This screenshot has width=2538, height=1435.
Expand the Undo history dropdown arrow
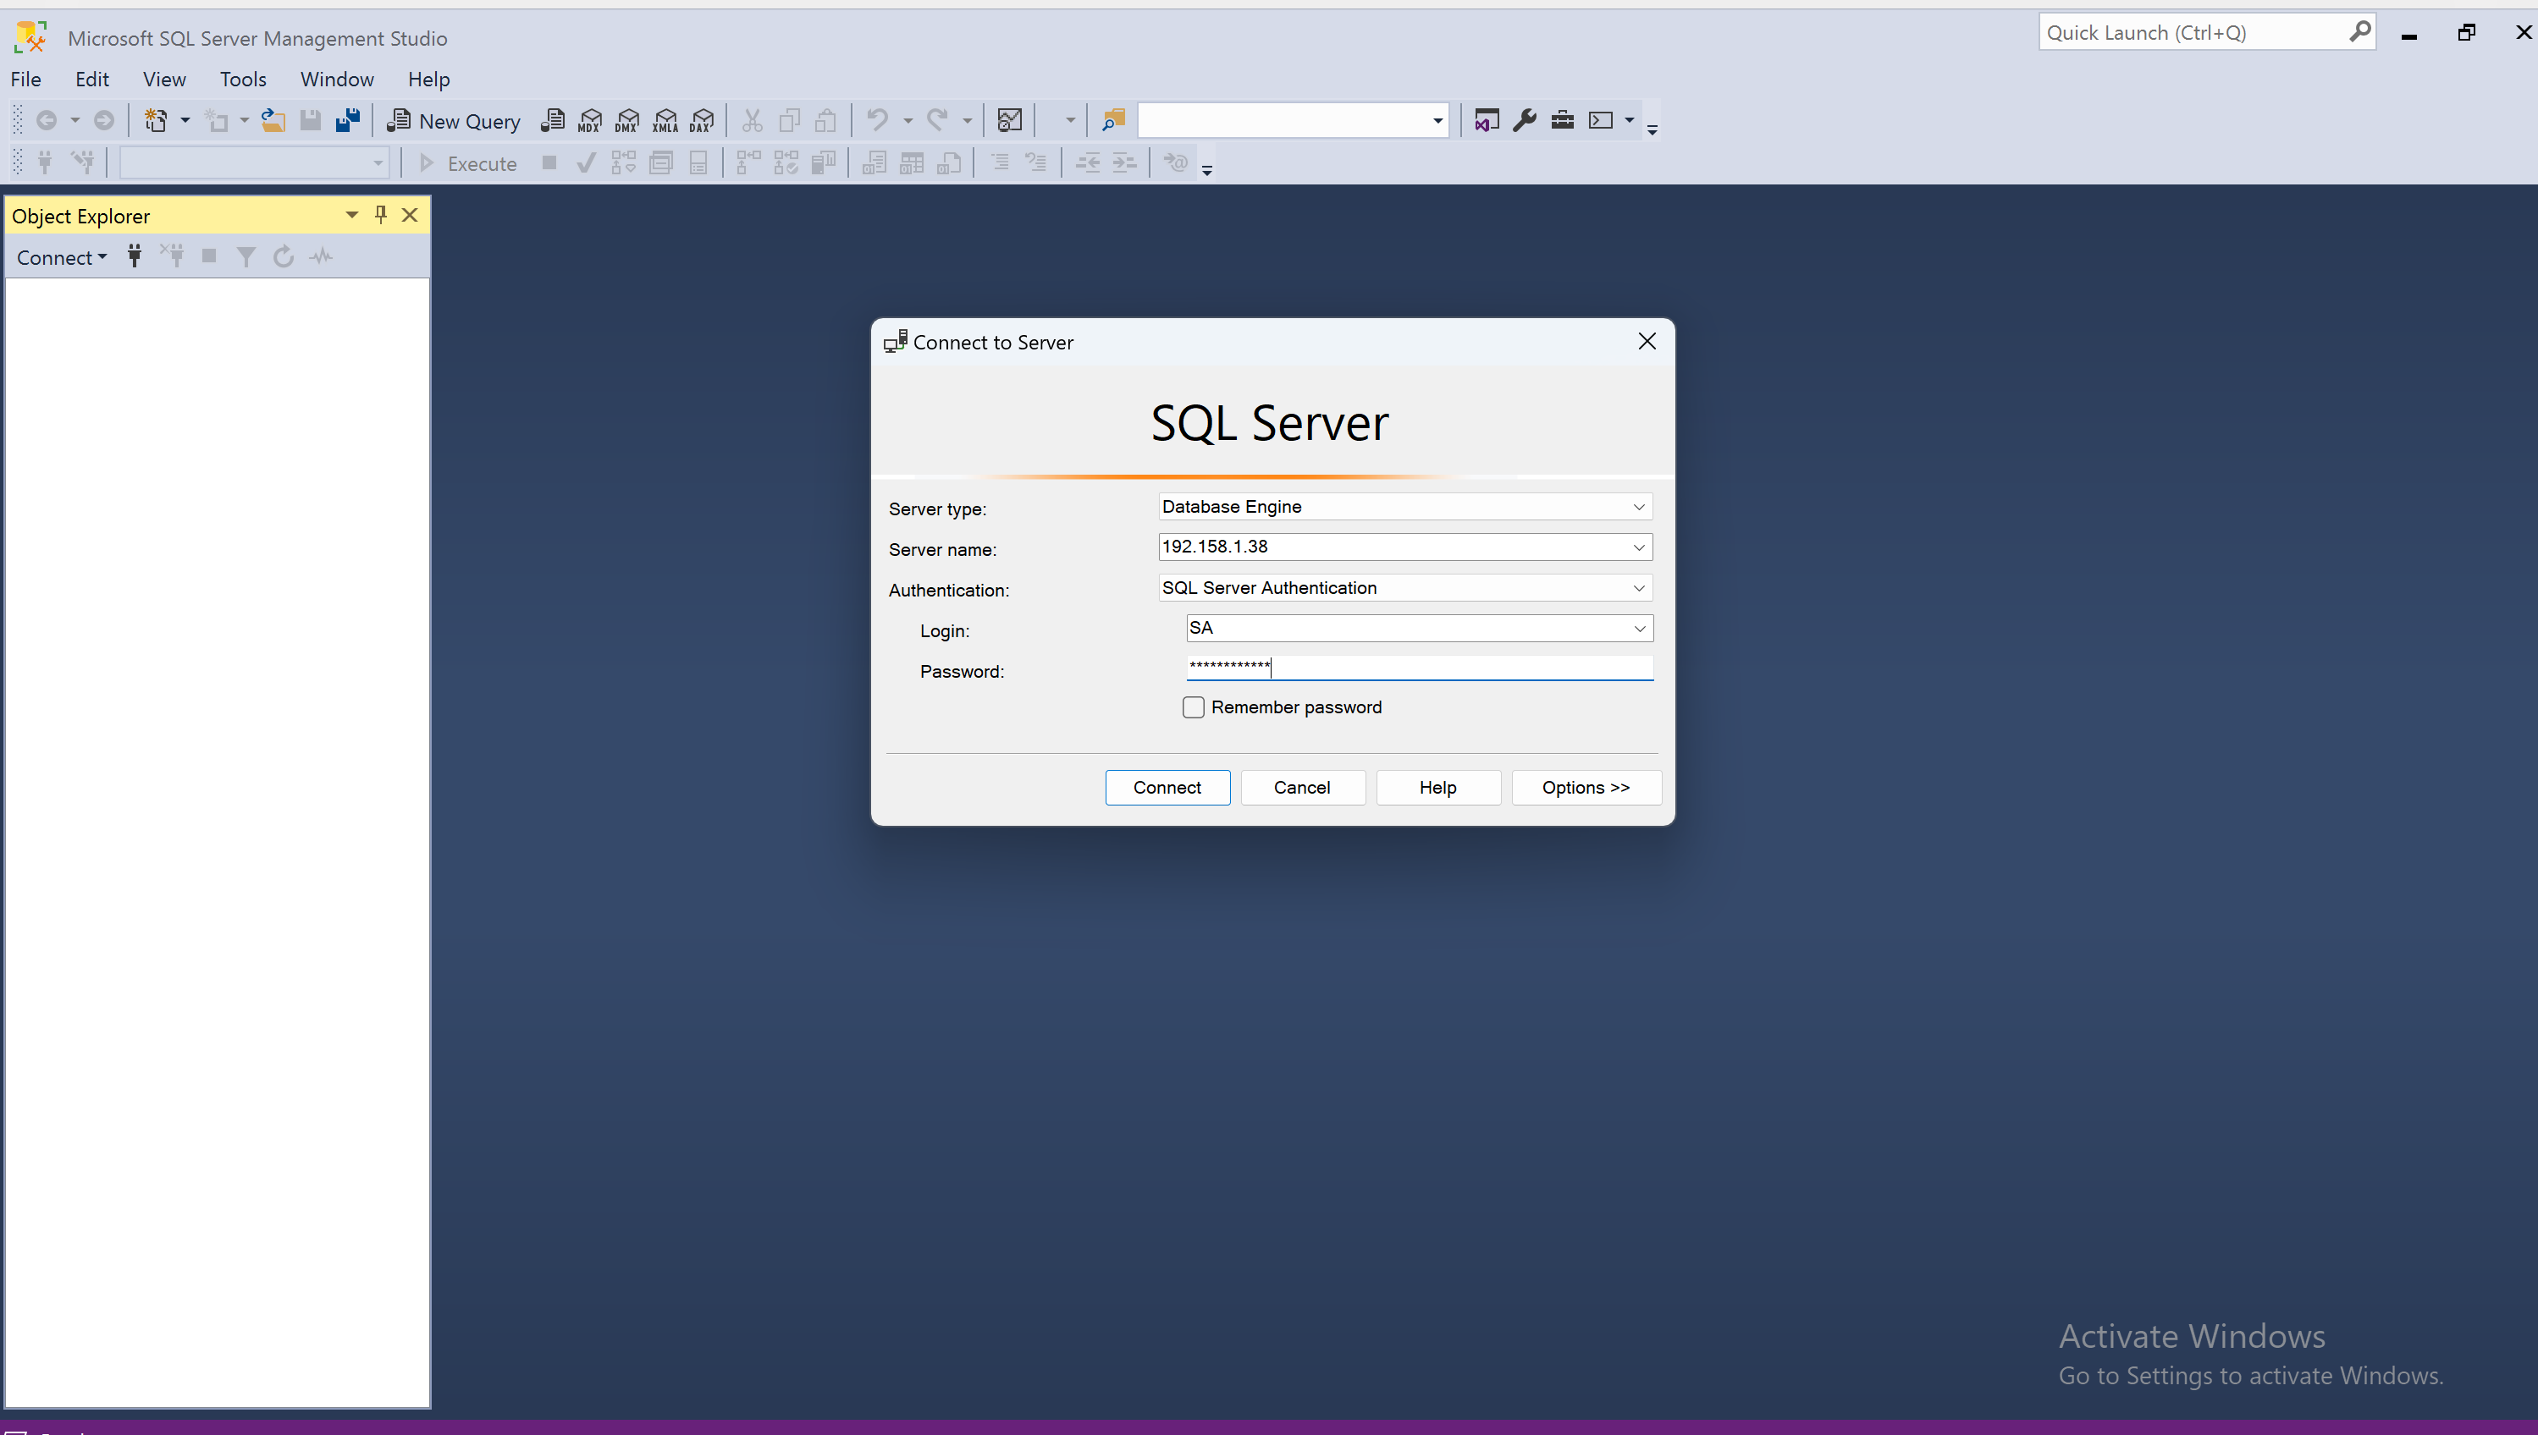(908, 121)
